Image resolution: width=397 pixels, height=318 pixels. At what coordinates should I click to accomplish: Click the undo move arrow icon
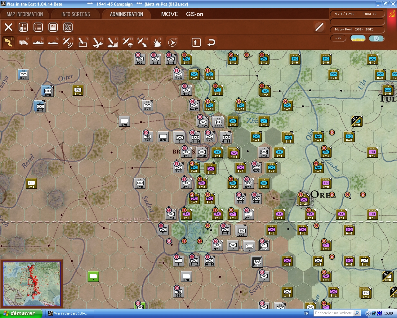[211, 42]
